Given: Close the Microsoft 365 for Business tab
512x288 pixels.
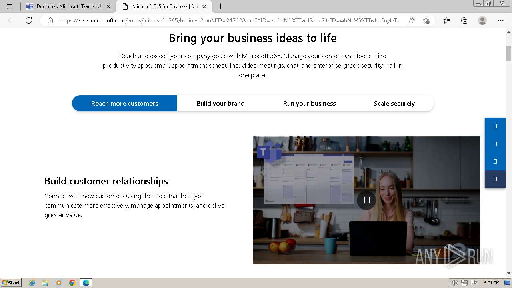Looking at the screenshot, I should tap(204, 6).
